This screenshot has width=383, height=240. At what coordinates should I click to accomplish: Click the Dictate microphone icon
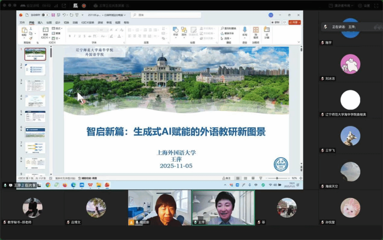coord(245,30)
